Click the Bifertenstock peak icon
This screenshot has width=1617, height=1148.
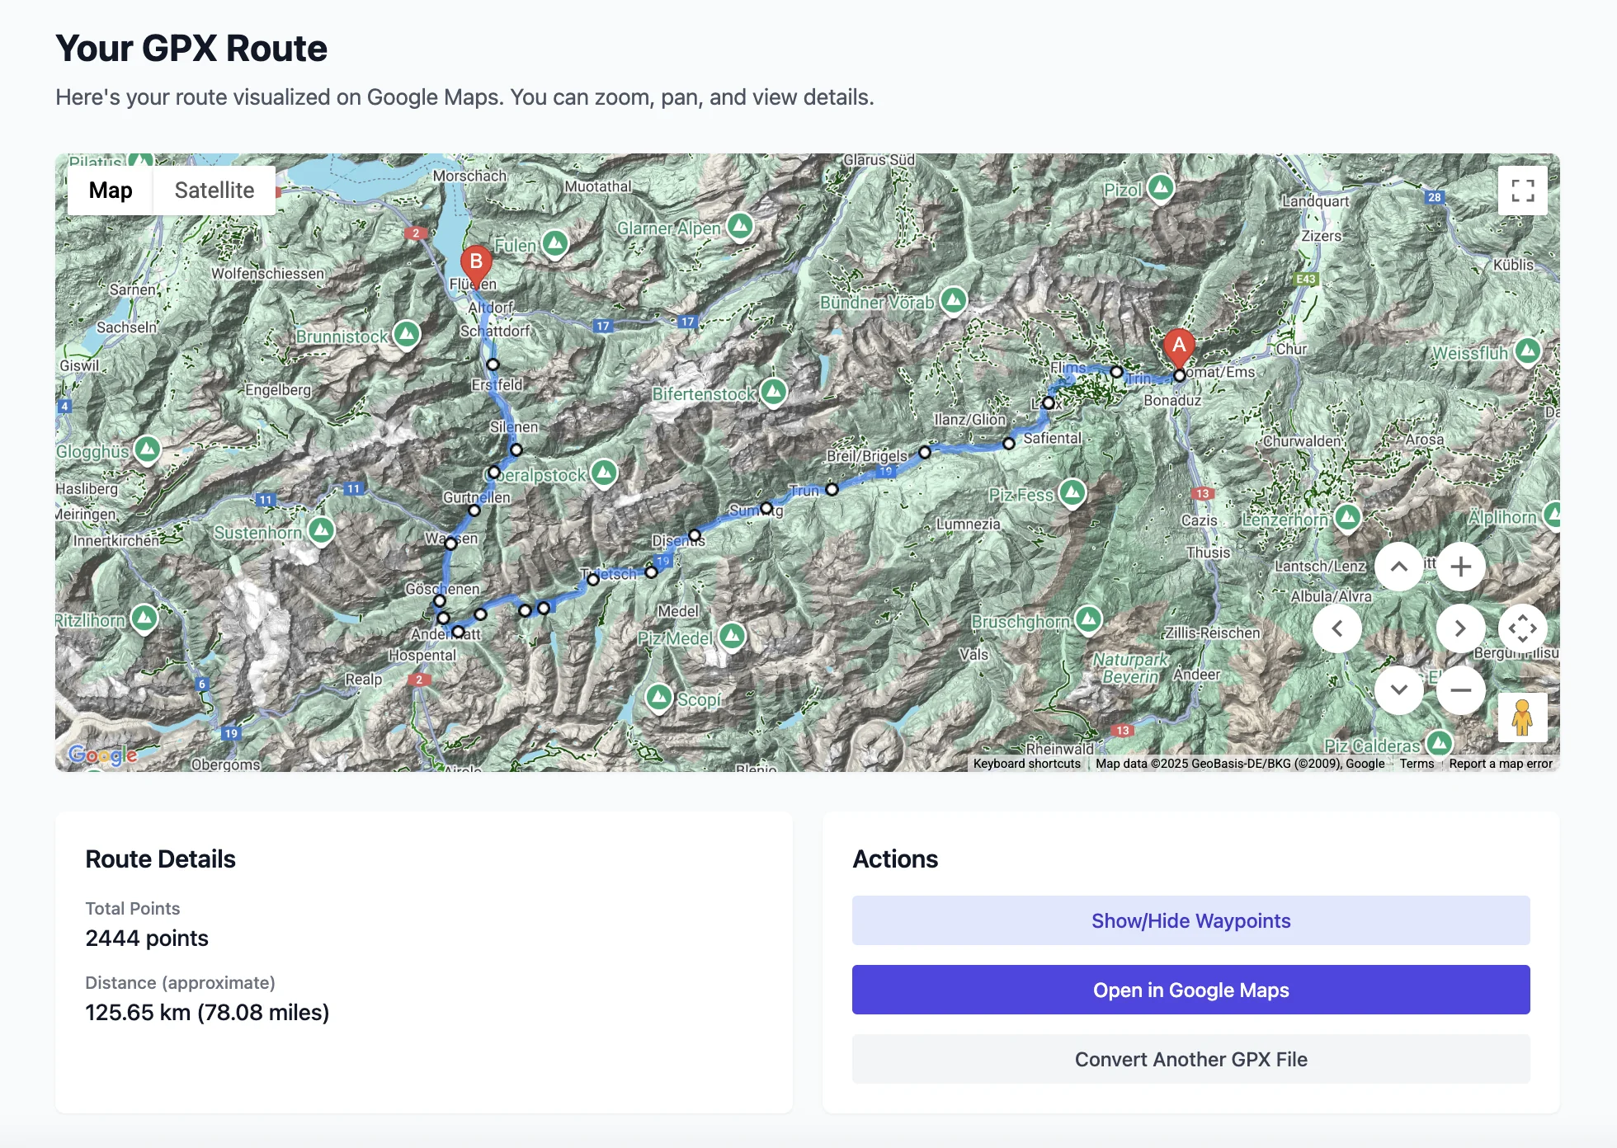[x=773, y=392]
